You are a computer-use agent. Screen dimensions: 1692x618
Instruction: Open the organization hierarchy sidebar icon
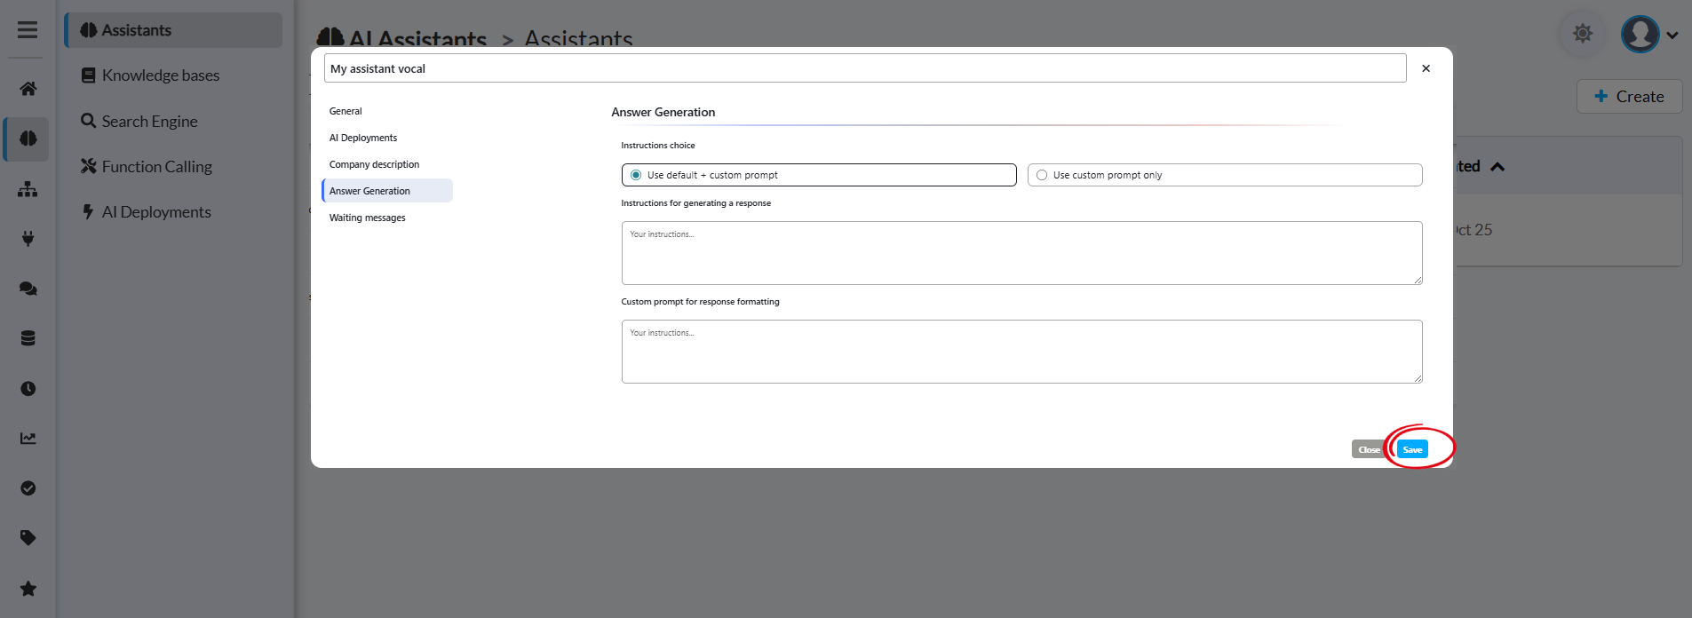tap(28, 189)
